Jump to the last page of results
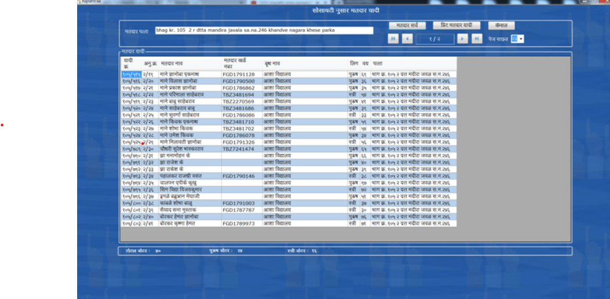 [x=476, y=39]
